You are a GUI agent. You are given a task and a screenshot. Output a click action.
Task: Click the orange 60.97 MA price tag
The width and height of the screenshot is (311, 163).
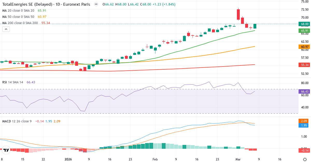(x=304, y=47)
